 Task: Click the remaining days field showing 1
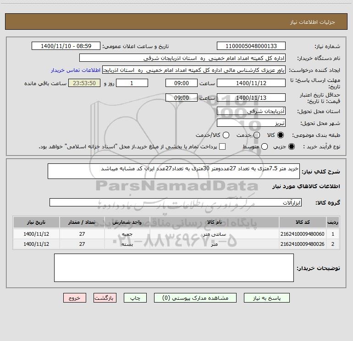coord(132,83)
